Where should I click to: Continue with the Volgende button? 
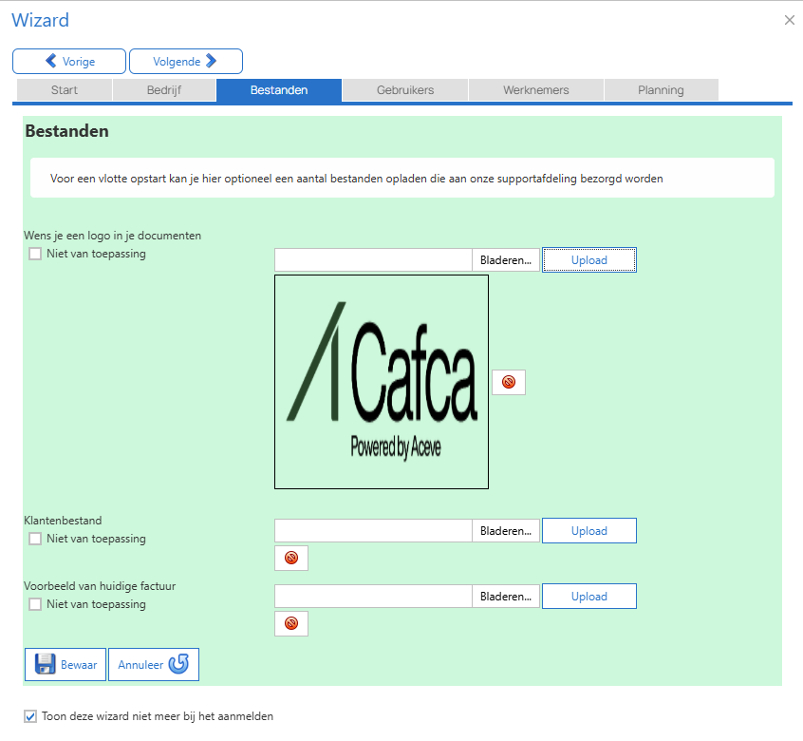[x=186, y=62]
